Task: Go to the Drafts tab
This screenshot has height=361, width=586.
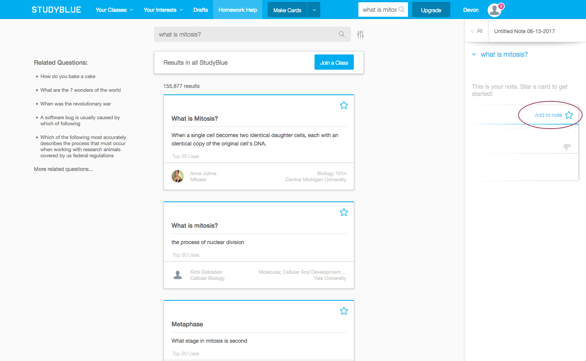Action: tap(201, 10)
